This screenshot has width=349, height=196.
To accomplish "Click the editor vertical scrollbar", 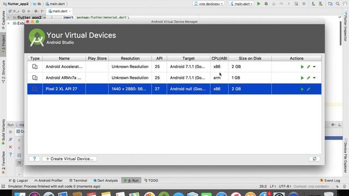I will click(340, 33).
